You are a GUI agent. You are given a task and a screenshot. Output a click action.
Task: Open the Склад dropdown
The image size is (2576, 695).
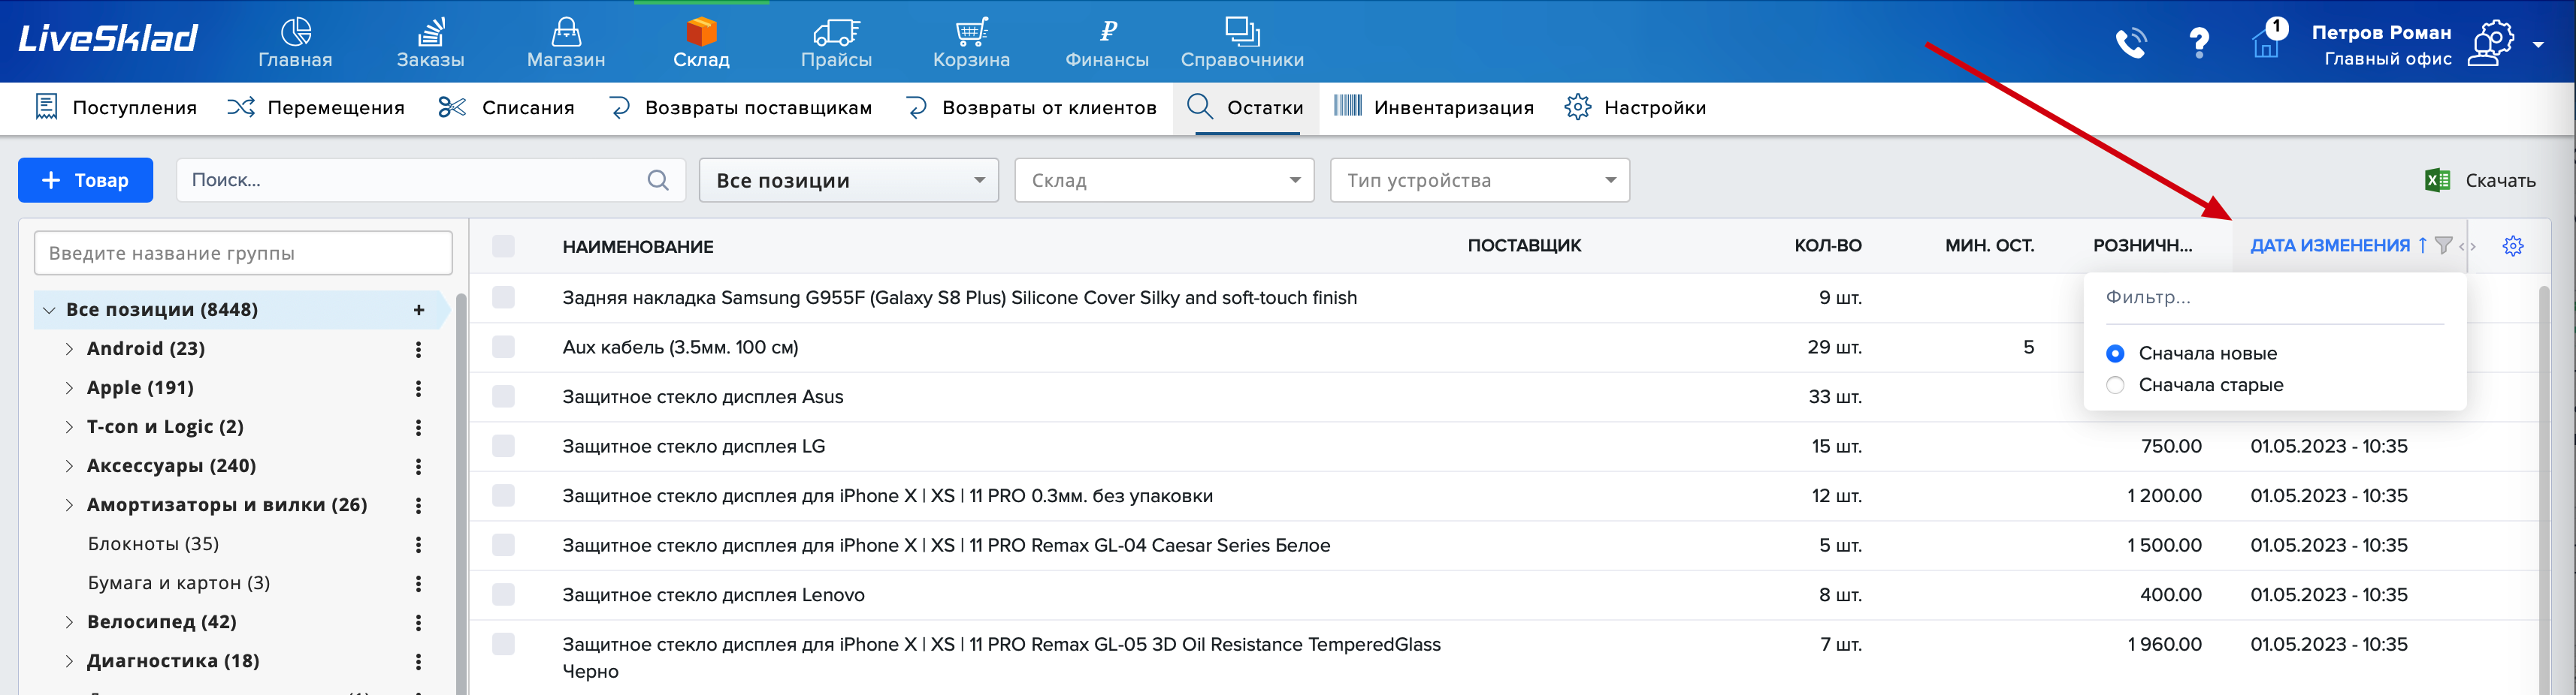pyautogui.click(x=1164, y=179)
